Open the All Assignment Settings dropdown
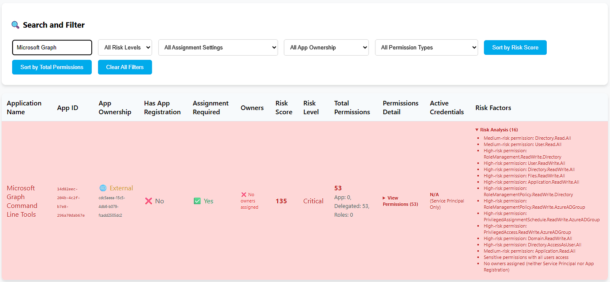This screenshot has height=282, width=610. point(218,47)
